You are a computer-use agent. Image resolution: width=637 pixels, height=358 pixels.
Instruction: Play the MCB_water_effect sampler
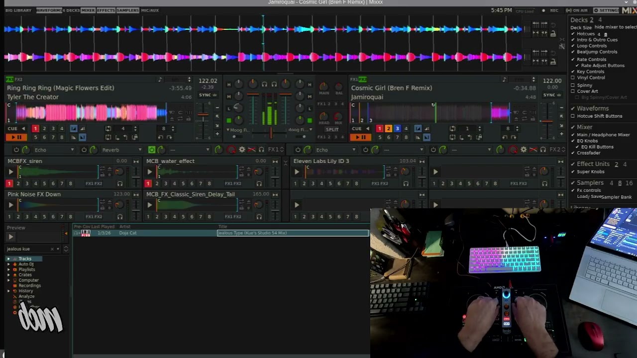coord(149,172)
